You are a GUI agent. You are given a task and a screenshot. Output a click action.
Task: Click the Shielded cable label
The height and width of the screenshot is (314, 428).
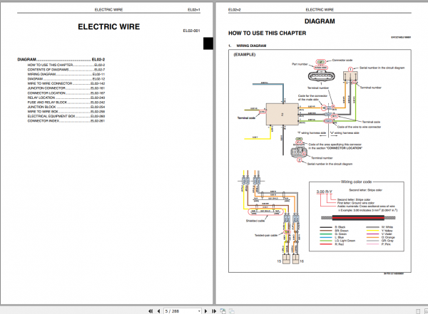point(255,221)
